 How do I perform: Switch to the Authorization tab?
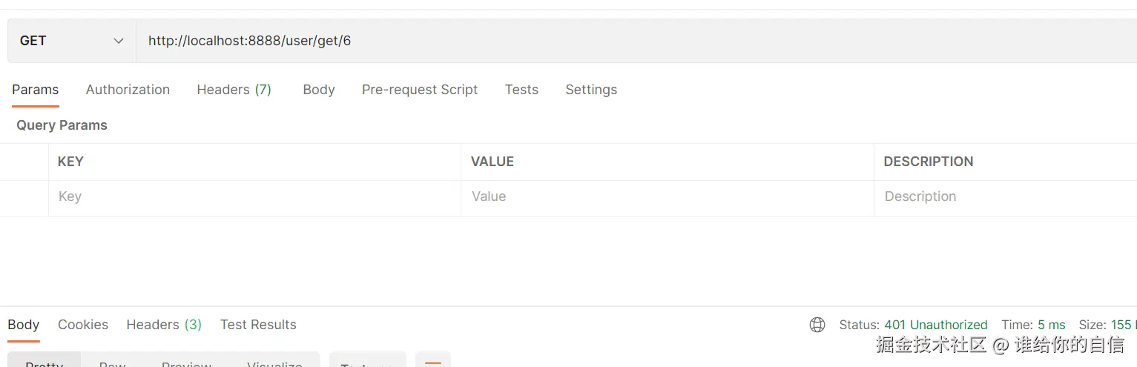[x=128, y=90]
